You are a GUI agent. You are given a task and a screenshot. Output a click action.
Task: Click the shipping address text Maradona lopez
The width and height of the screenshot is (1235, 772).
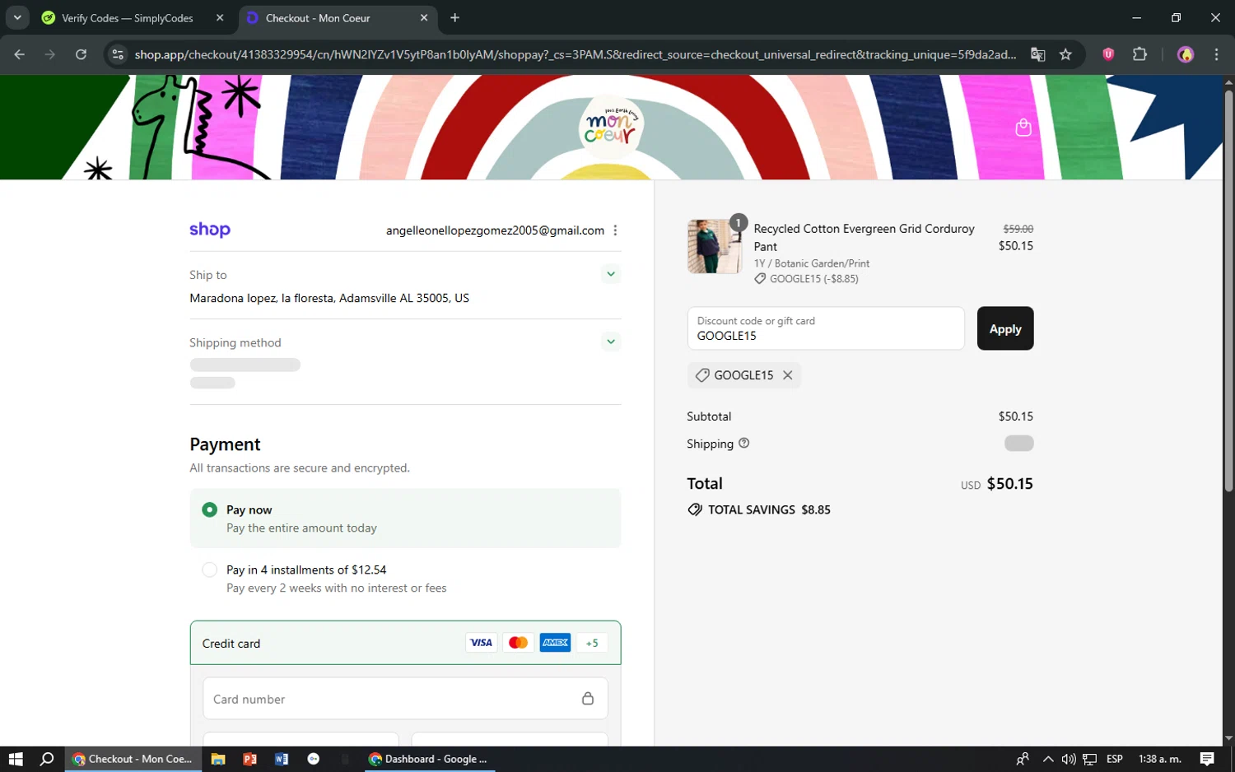(329, 298)
